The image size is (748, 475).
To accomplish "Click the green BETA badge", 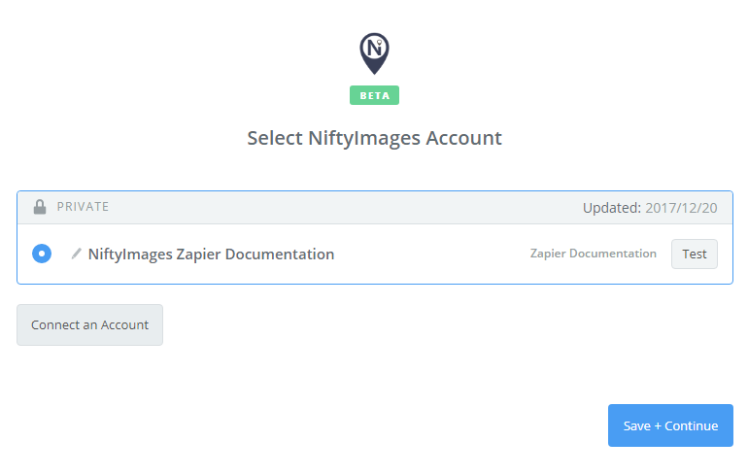I will tap(374, 95).
